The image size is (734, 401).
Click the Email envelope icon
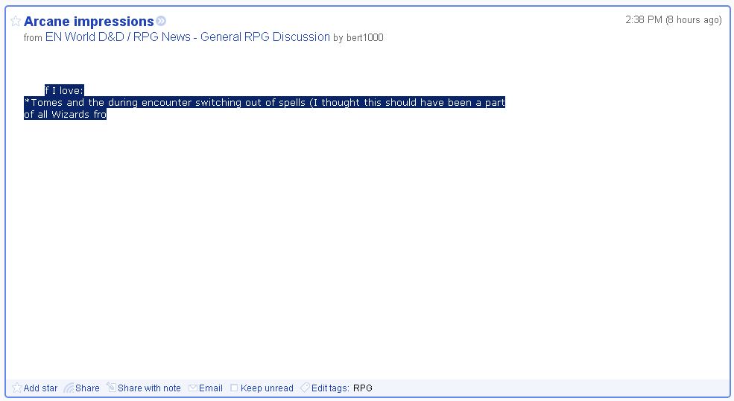pyautogui.click(x=193, y=388)
